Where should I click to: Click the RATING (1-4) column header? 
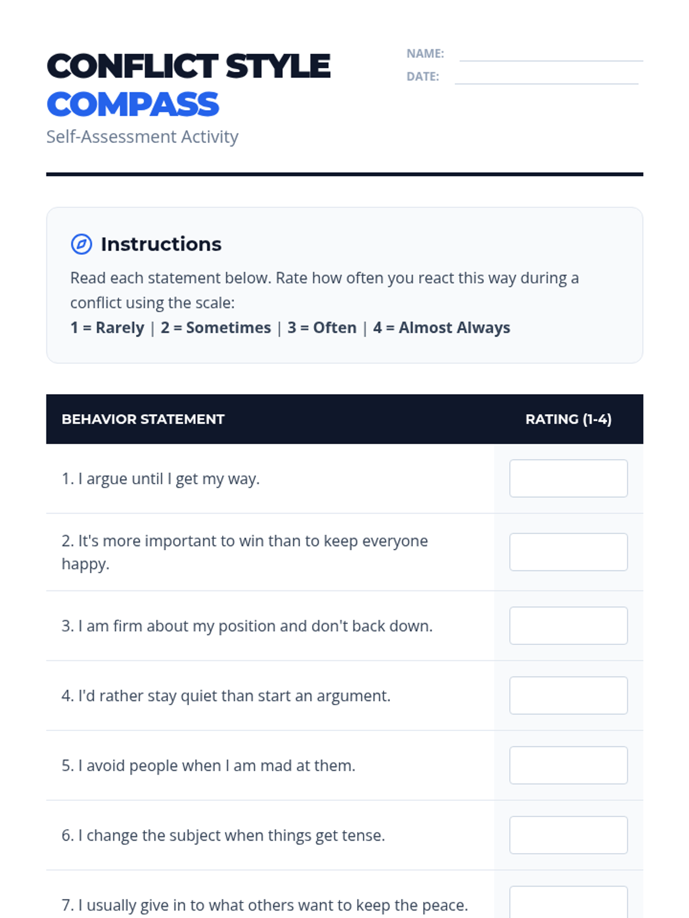coord(568,419)
